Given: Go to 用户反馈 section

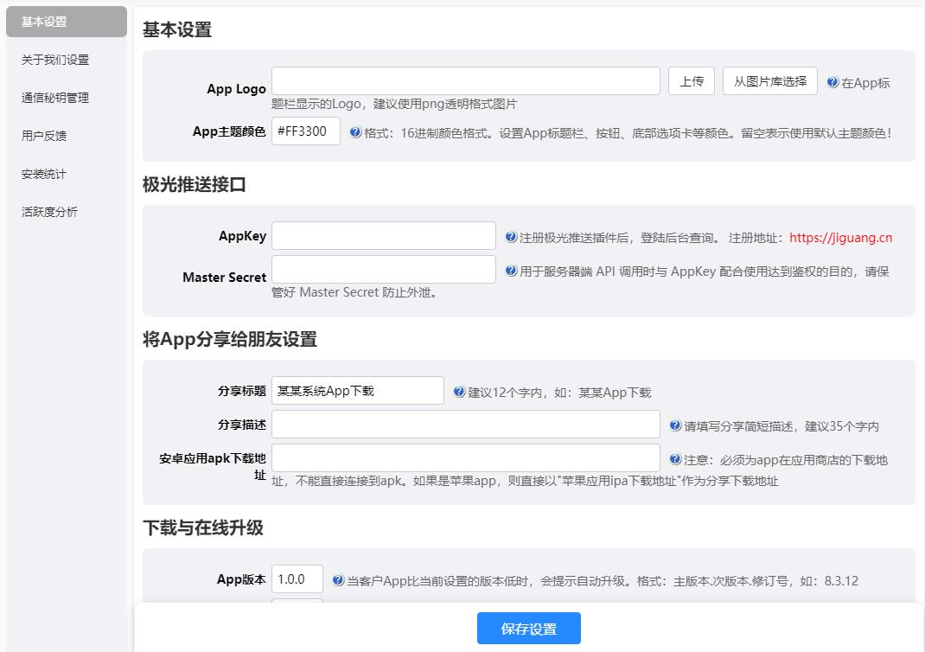Looking at the screenshot, I should 44,136.
